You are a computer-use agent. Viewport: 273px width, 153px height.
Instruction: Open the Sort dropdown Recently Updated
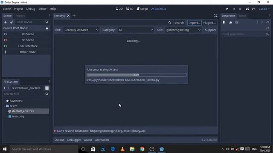81,30
